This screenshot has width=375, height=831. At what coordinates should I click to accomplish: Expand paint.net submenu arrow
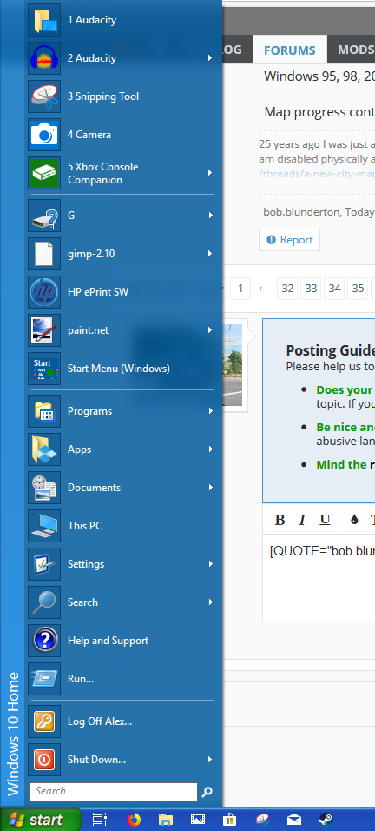click(x=210, y=330)
